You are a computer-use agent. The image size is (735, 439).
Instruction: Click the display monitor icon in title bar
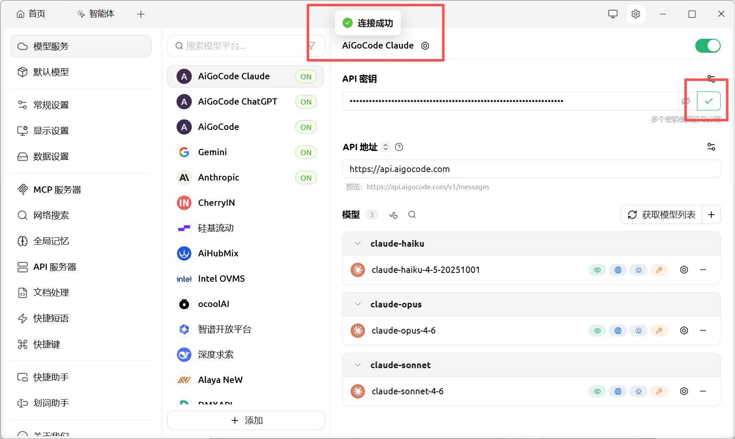613,14
